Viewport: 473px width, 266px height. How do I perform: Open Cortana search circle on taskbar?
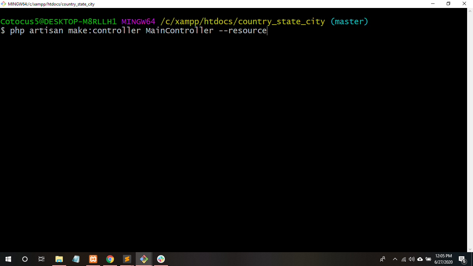click(25, 259)
